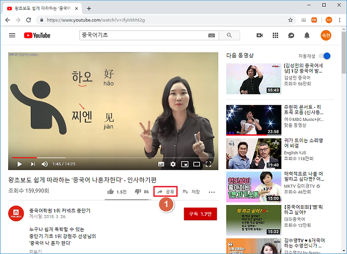Click the video progress bar
Image resolution: width=347 pixels, height=254 pixels.
point(113,158)
